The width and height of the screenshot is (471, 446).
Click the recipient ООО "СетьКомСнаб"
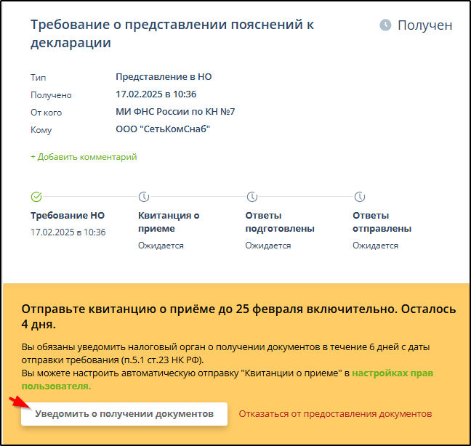167,129
